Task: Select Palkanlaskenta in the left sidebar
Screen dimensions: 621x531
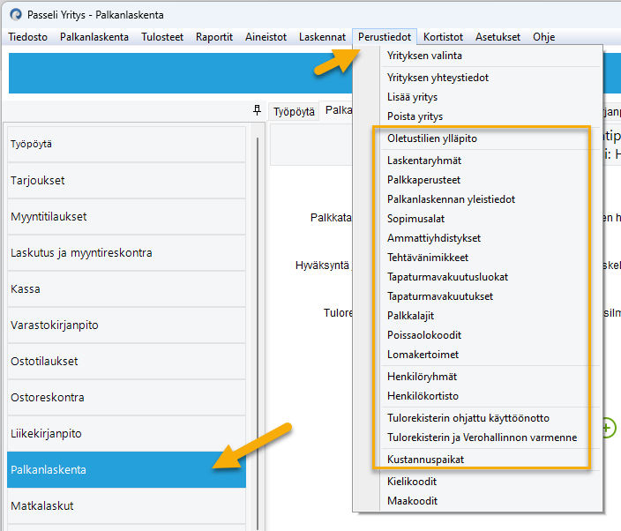Action: 48,470
